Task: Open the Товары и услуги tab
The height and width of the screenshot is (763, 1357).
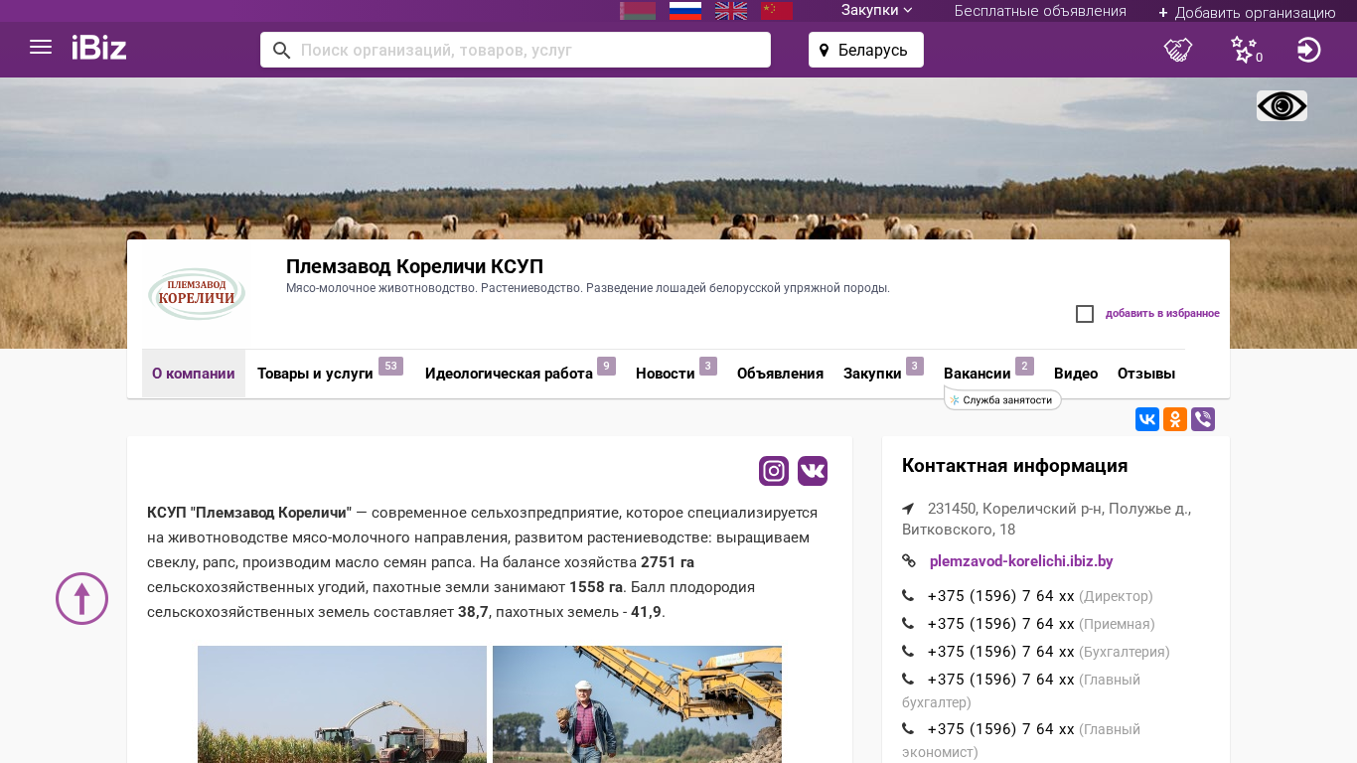Action: point(315,375)
